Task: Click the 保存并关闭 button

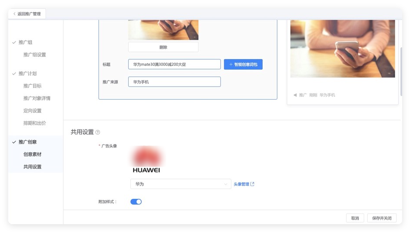Action: point(382,218)
